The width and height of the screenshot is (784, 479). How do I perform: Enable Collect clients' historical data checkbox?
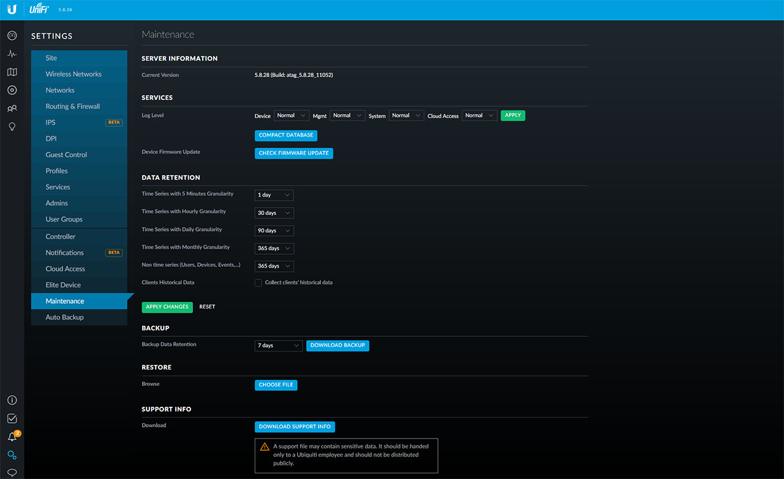(x=258, y=283)
